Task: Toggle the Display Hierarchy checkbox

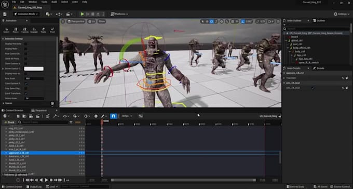Action: pos(25,44)
